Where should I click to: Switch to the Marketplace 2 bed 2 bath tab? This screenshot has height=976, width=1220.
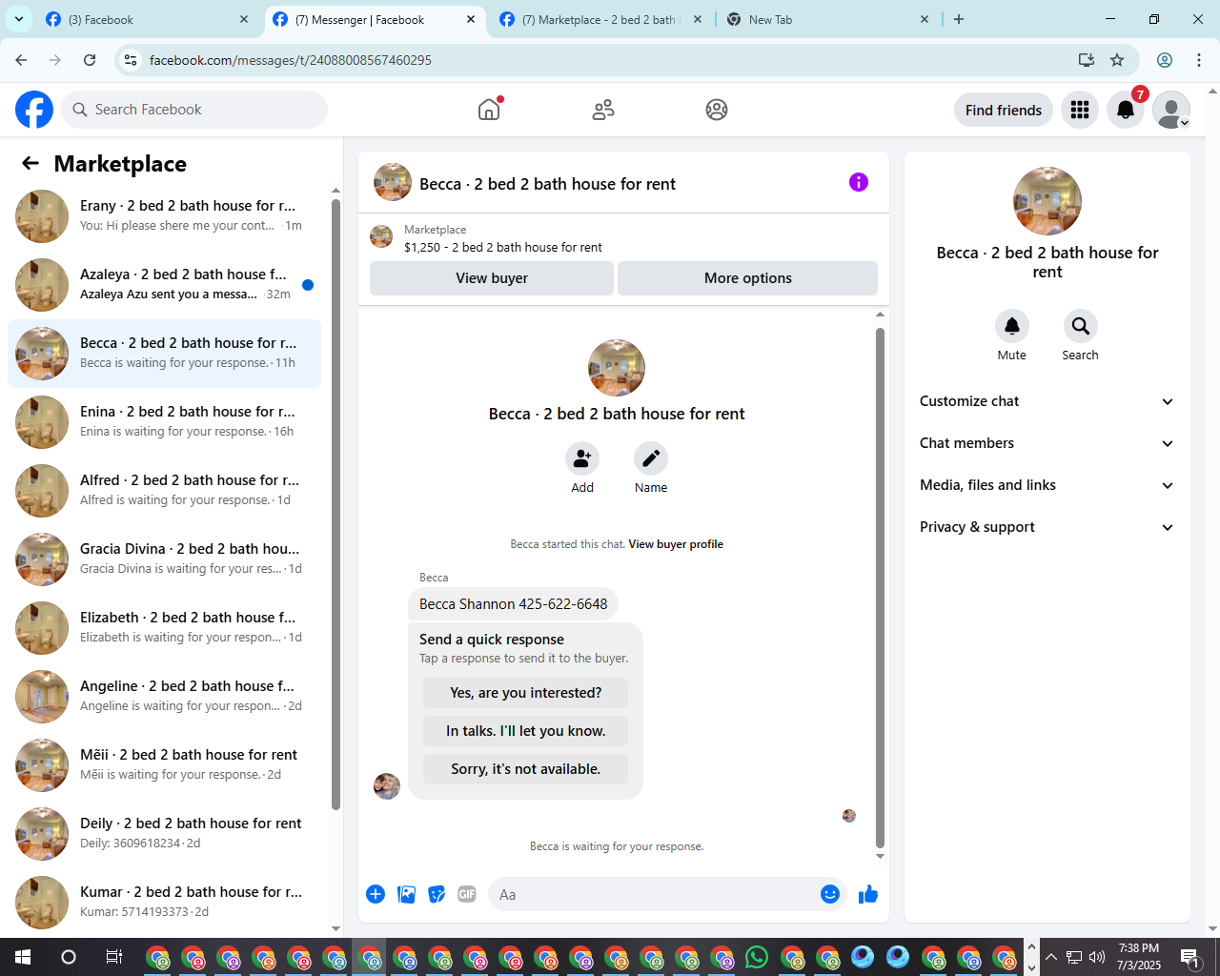[x=602, y=19]
